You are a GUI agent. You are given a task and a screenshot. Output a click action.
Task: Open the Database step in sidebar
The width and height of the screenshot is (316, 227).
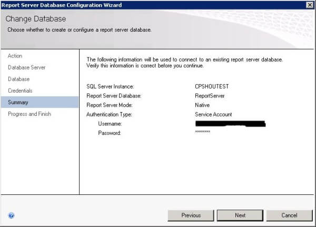pos(19,79)
